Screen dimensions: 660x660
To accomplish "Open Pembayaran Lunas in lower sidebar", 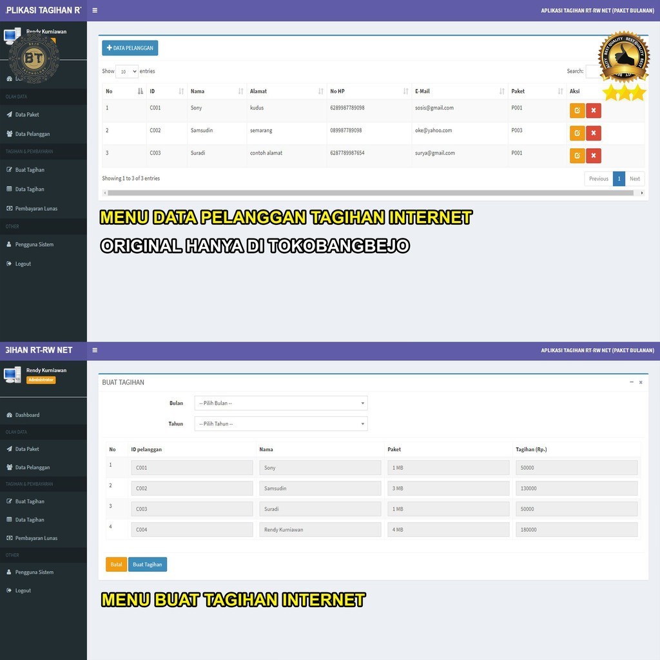I will 36,538.
